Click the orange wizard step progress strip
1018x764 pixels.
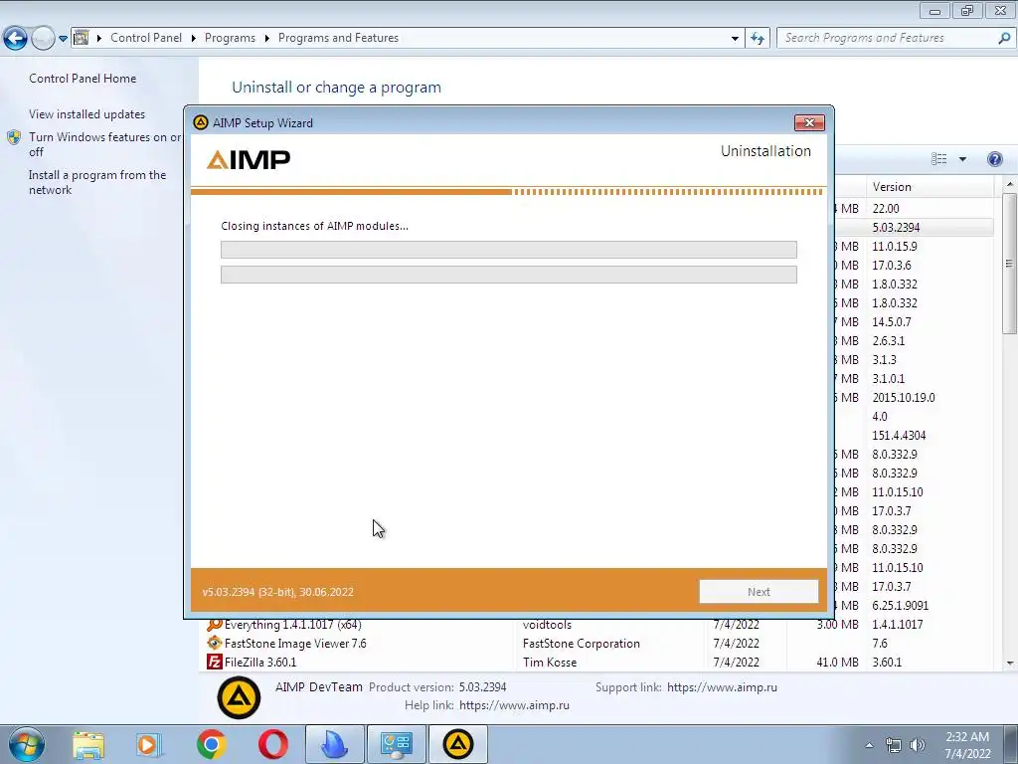508,192
